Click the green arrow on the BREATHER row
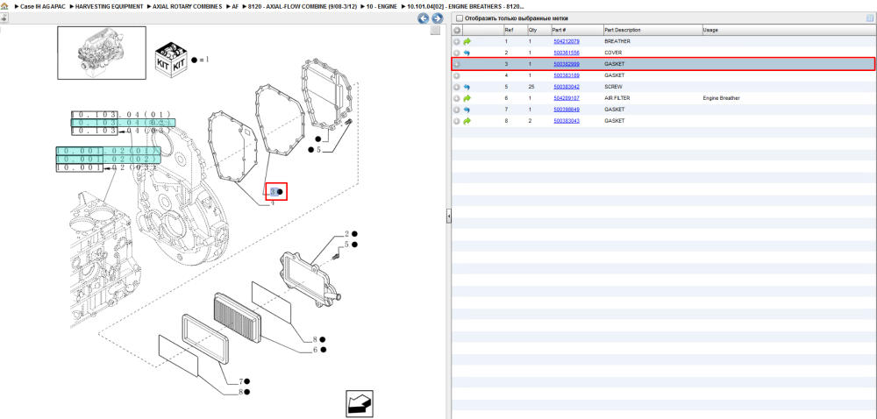 coord(467,41)
